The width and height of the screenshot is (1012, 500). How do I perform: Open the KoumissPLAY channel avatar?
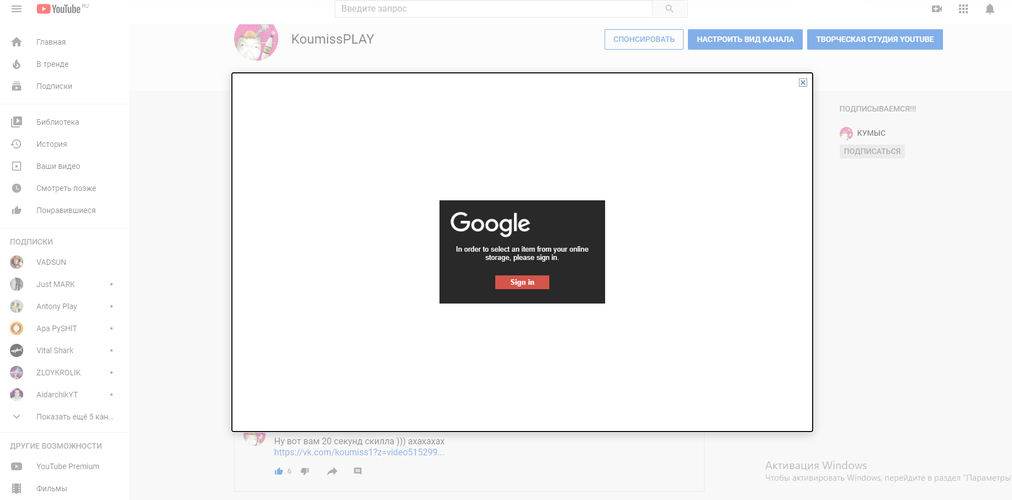[256, 40]
